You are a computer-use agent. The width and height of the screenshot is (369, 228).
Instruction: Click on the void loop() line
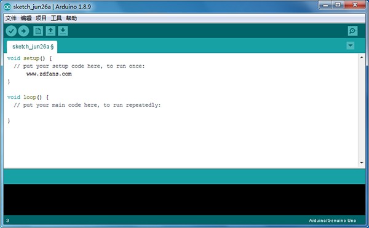pyautogui.click(x=28, y=97)
